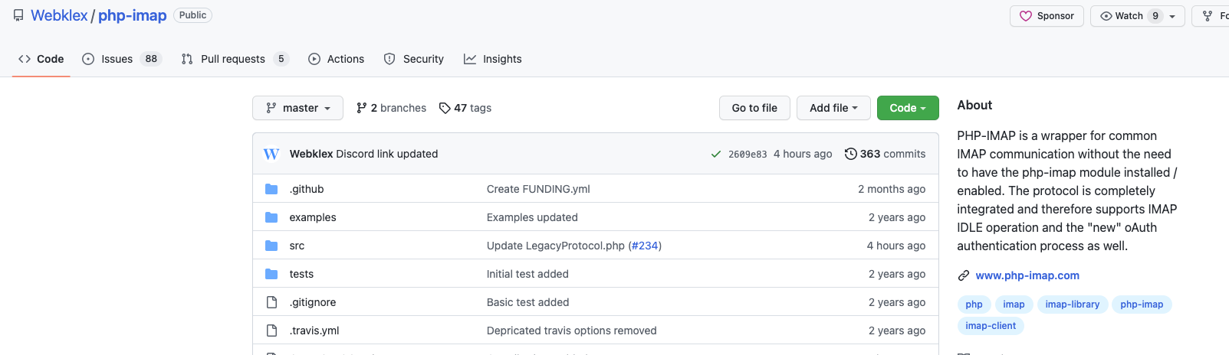Click the Public visibility label

click(x=192, y=15)
